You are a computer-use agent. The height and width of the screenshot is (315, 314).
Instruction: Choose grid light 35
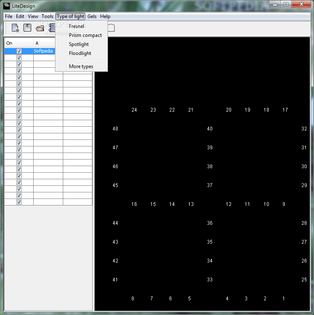click(210, 242)
